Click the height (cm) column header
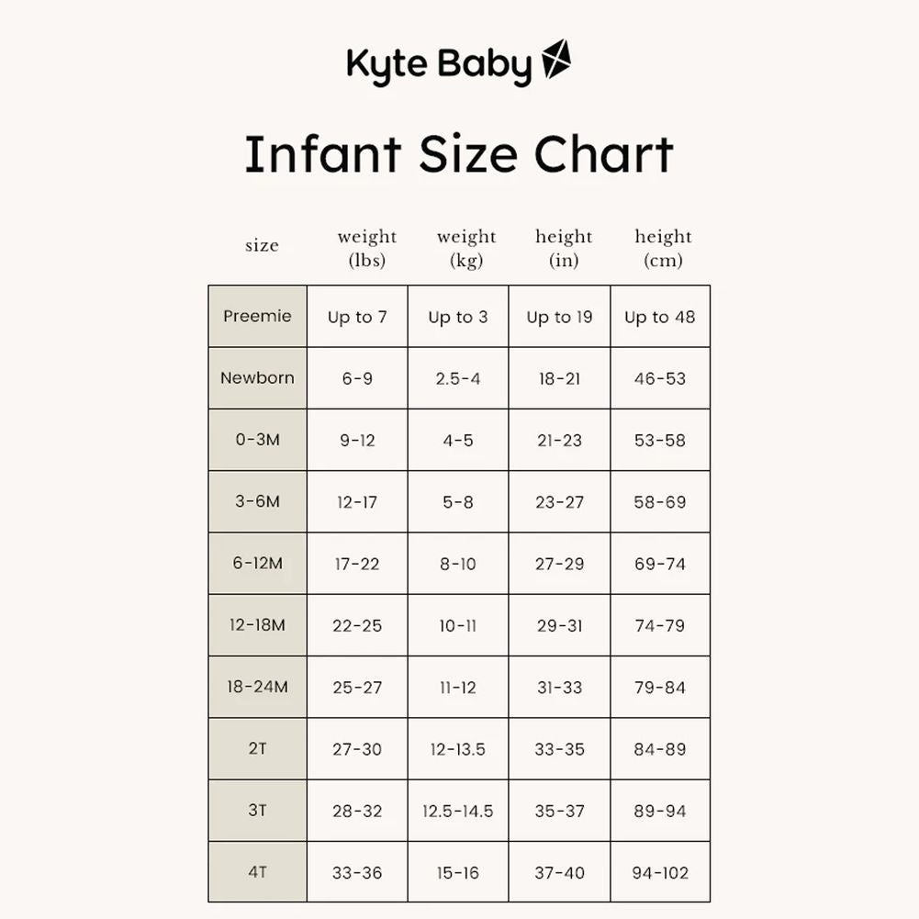919x919 pixels. click(663, 248)
